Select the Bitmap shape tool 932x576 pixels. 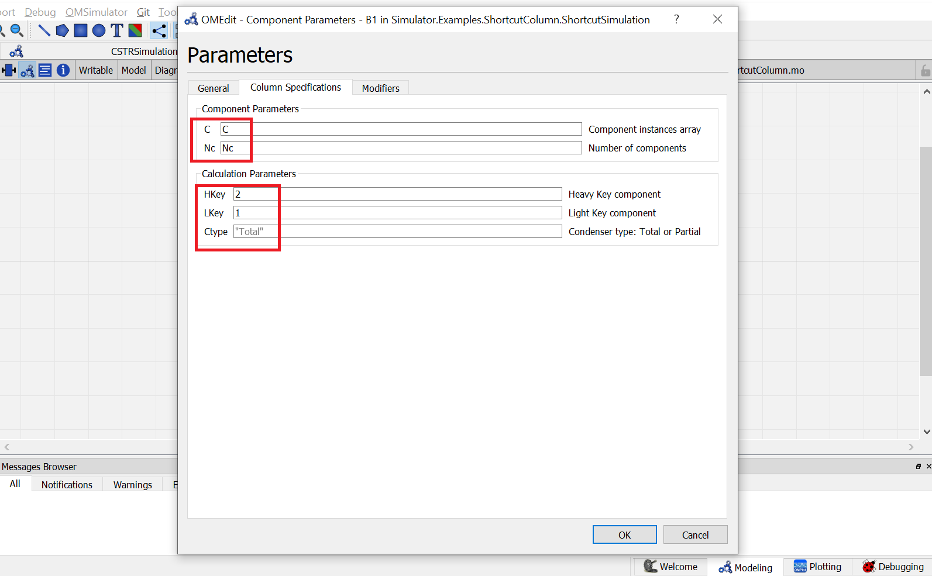pos(135,30)
